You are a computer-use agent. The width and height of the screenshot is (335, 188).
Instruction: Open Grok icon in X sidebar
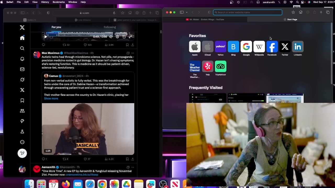(22, 80)
